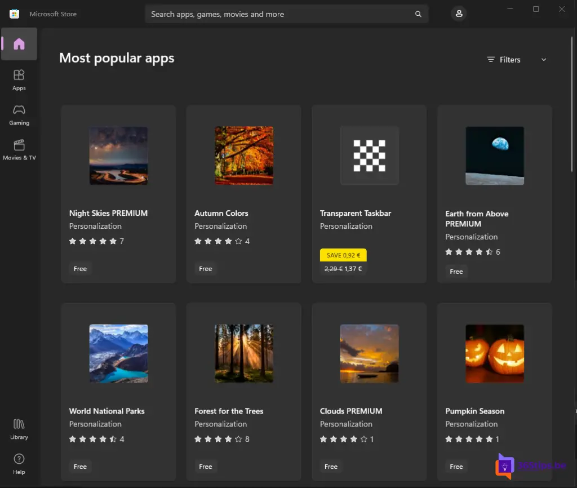577x488 pixels.
Task: Click the chevron next to Filters
Action: tap(544, 60)
